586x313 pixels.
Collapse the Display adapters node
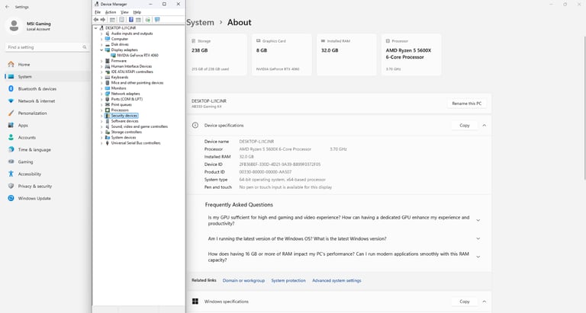pos(101,50)
